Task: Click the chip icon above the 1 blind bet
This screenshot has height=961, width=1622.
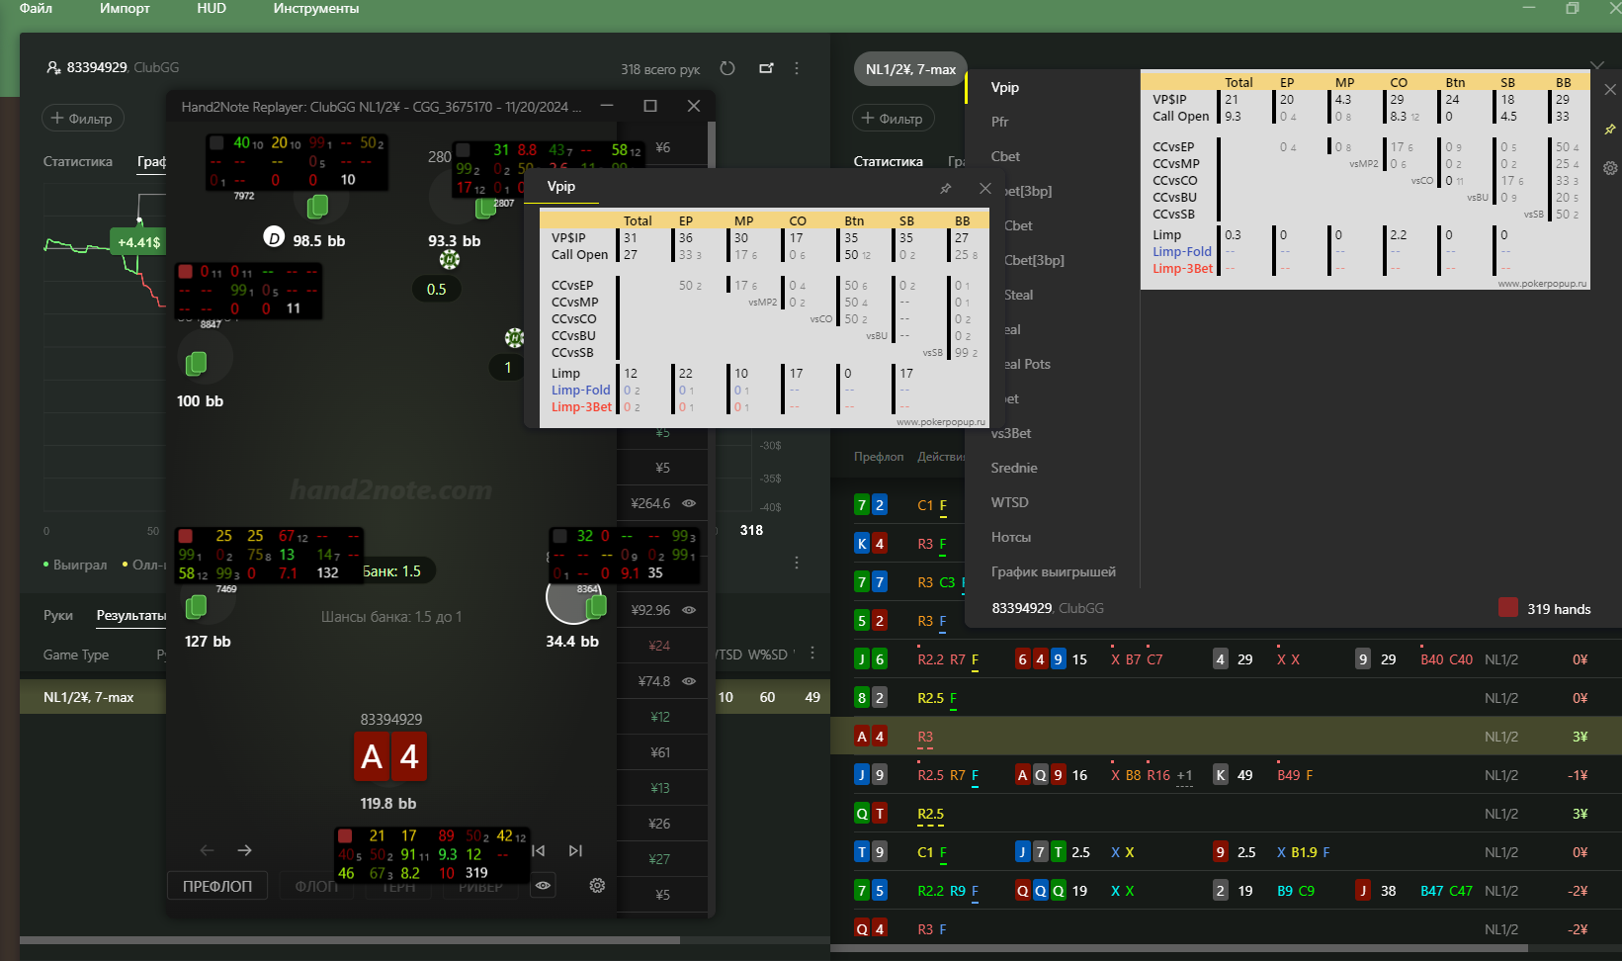Action: click(514, 338)
